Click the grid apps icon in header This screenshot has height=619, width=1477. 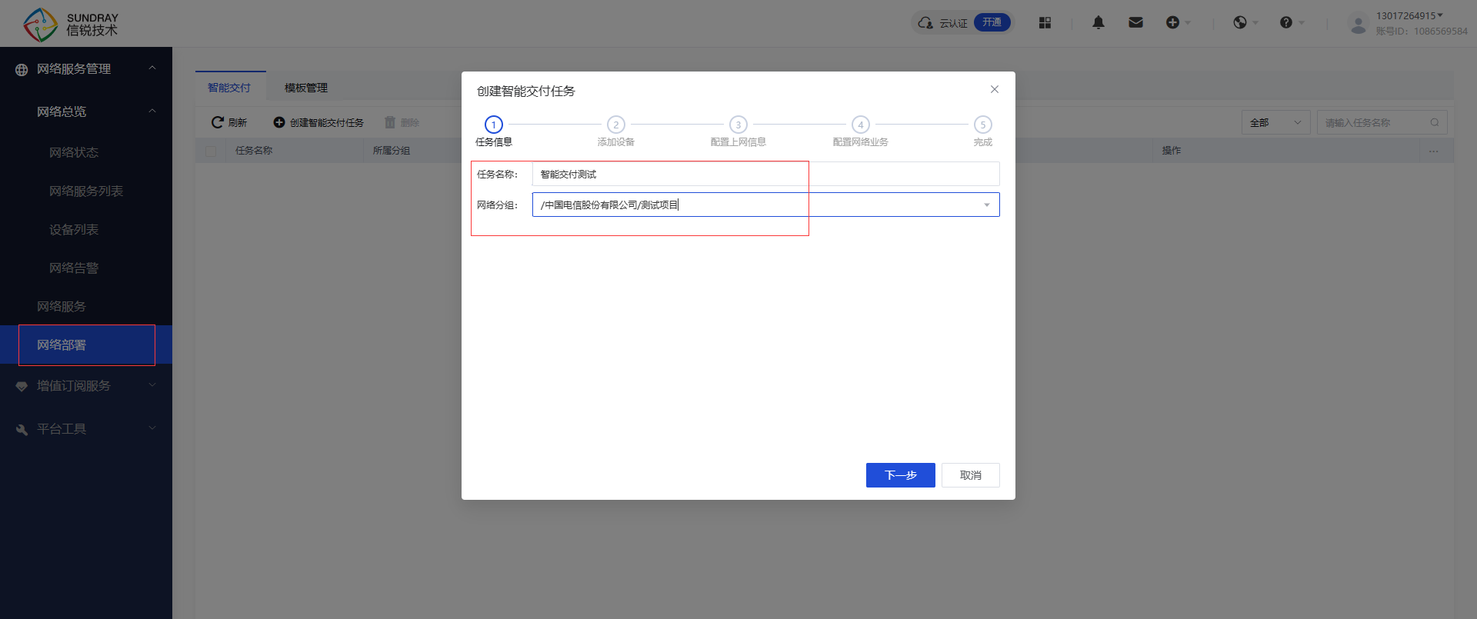1045,23
